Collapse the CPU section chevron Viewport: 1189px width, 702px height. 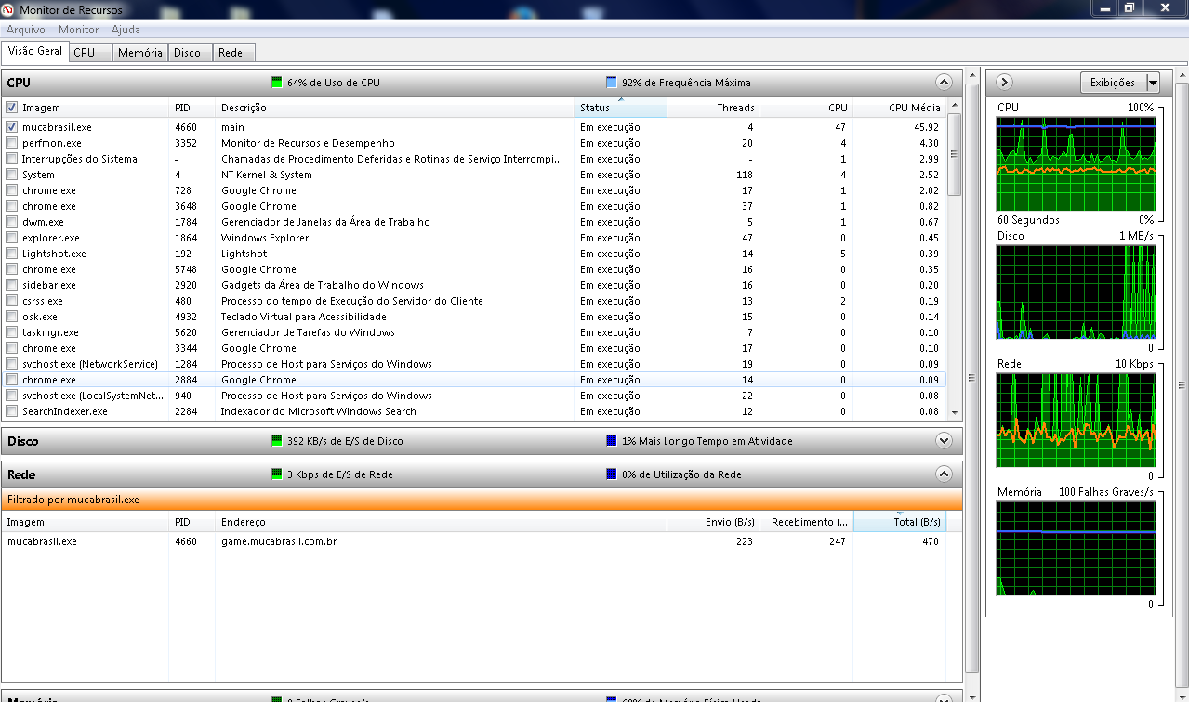click(944, 82)
